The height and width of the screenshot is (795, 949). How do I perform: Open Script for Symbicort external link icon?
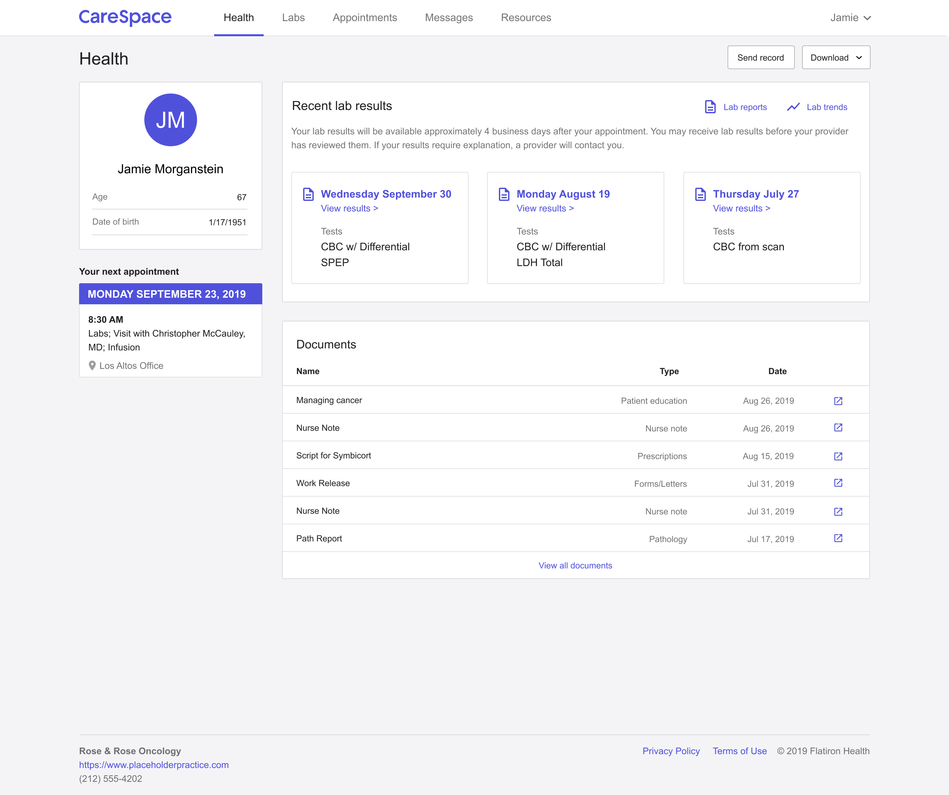coord(838,456)
